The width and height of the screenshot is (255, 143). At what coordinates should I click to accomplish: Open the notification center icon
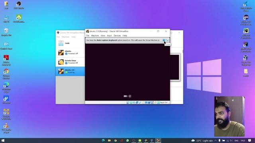(x=250, y=140)
